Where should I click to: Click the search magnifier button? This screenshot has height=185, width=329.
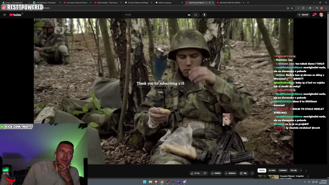click(x=196, y=15)
